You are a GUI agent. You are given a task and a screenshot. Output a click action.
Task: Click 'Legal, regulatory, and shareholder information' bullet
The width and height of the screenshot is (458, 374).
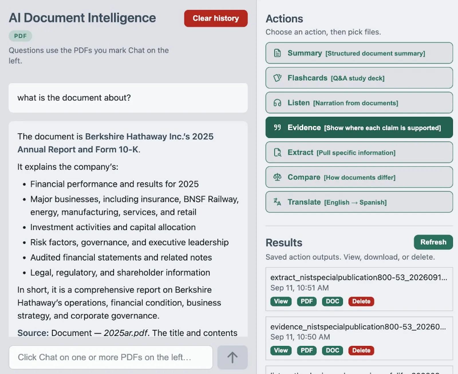click(120, 272)
